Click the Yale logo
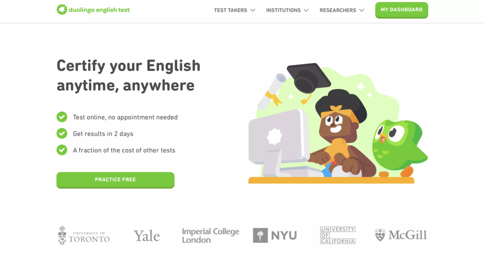The height and width of the screenshot is (266, 484). [x=147, y=236]
